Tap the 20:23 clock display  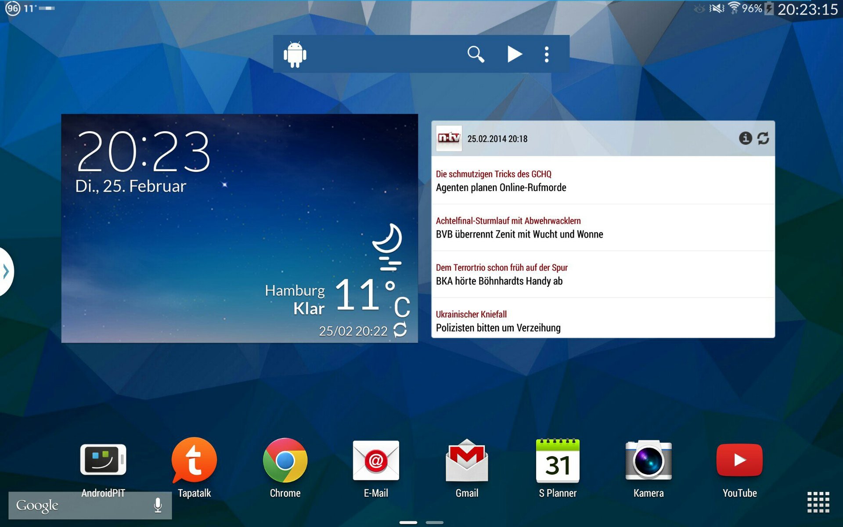pyautogui.click(x=144, y=152)
